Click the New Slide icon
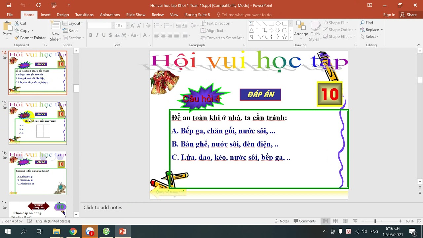The width and height of the screenshot is (423, 238). pyautogui.click(x=55, y=26)
